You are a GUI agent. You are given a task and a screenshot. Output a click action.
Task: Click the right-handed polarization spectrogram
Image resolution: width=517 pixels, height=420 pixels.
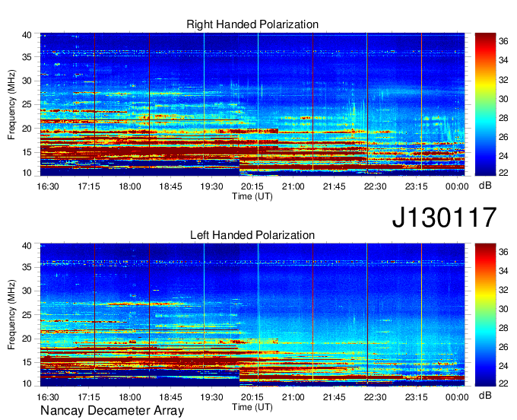coord(252,104)
